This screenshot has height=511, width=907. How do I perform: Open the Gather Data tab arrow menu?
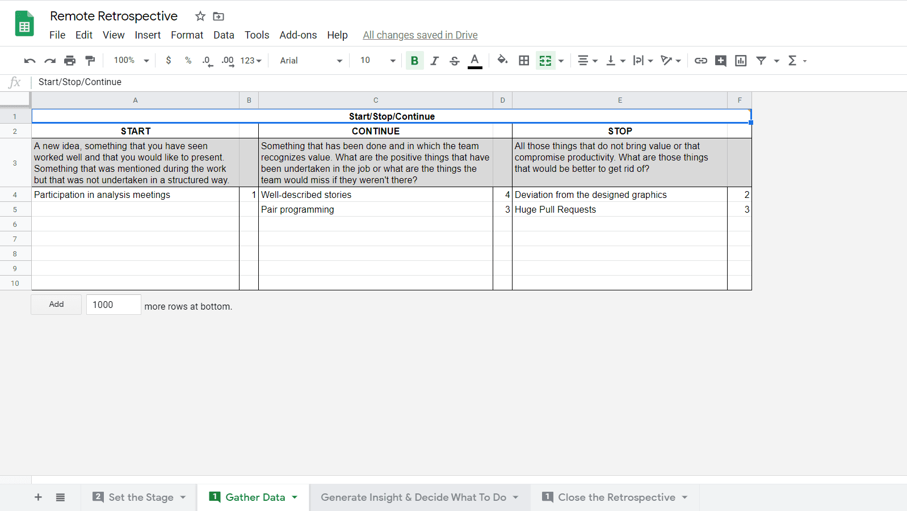[295, 497]
